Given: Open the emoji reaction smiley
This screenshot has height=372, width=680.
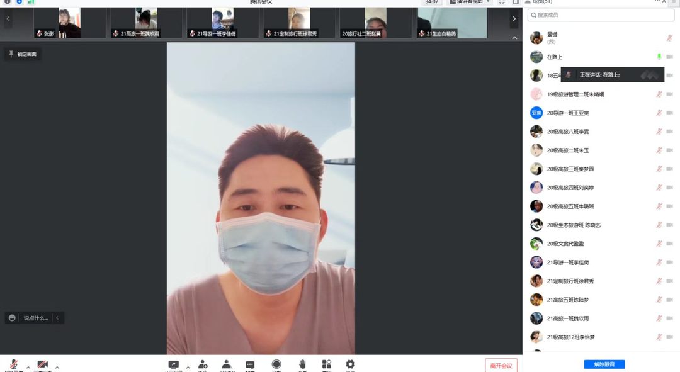Looking at the screenshot, I should point(12,318).
